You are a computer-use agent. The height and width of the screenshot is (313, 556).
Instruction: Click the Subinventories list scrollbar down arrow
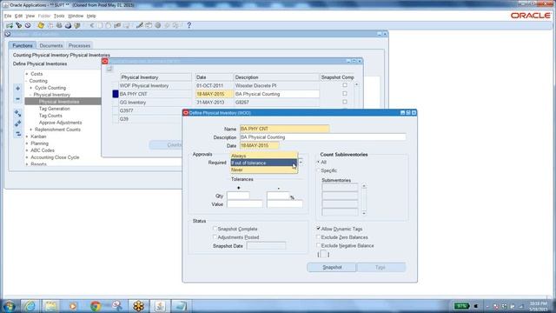pos(364,213)
